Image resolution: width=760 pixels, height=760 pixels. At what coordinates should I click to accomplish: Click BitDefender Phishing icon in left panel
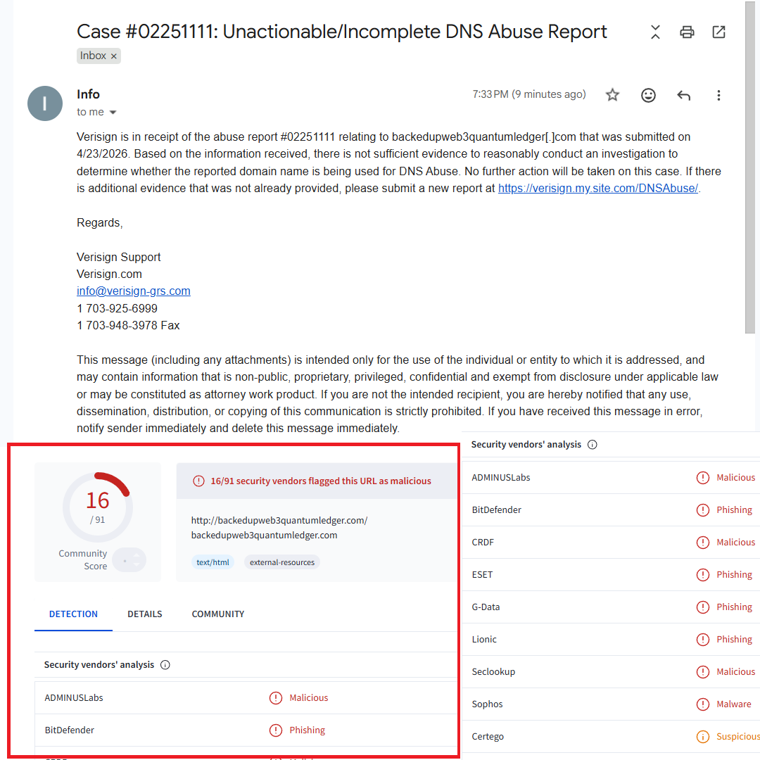(x=276, y=730)
